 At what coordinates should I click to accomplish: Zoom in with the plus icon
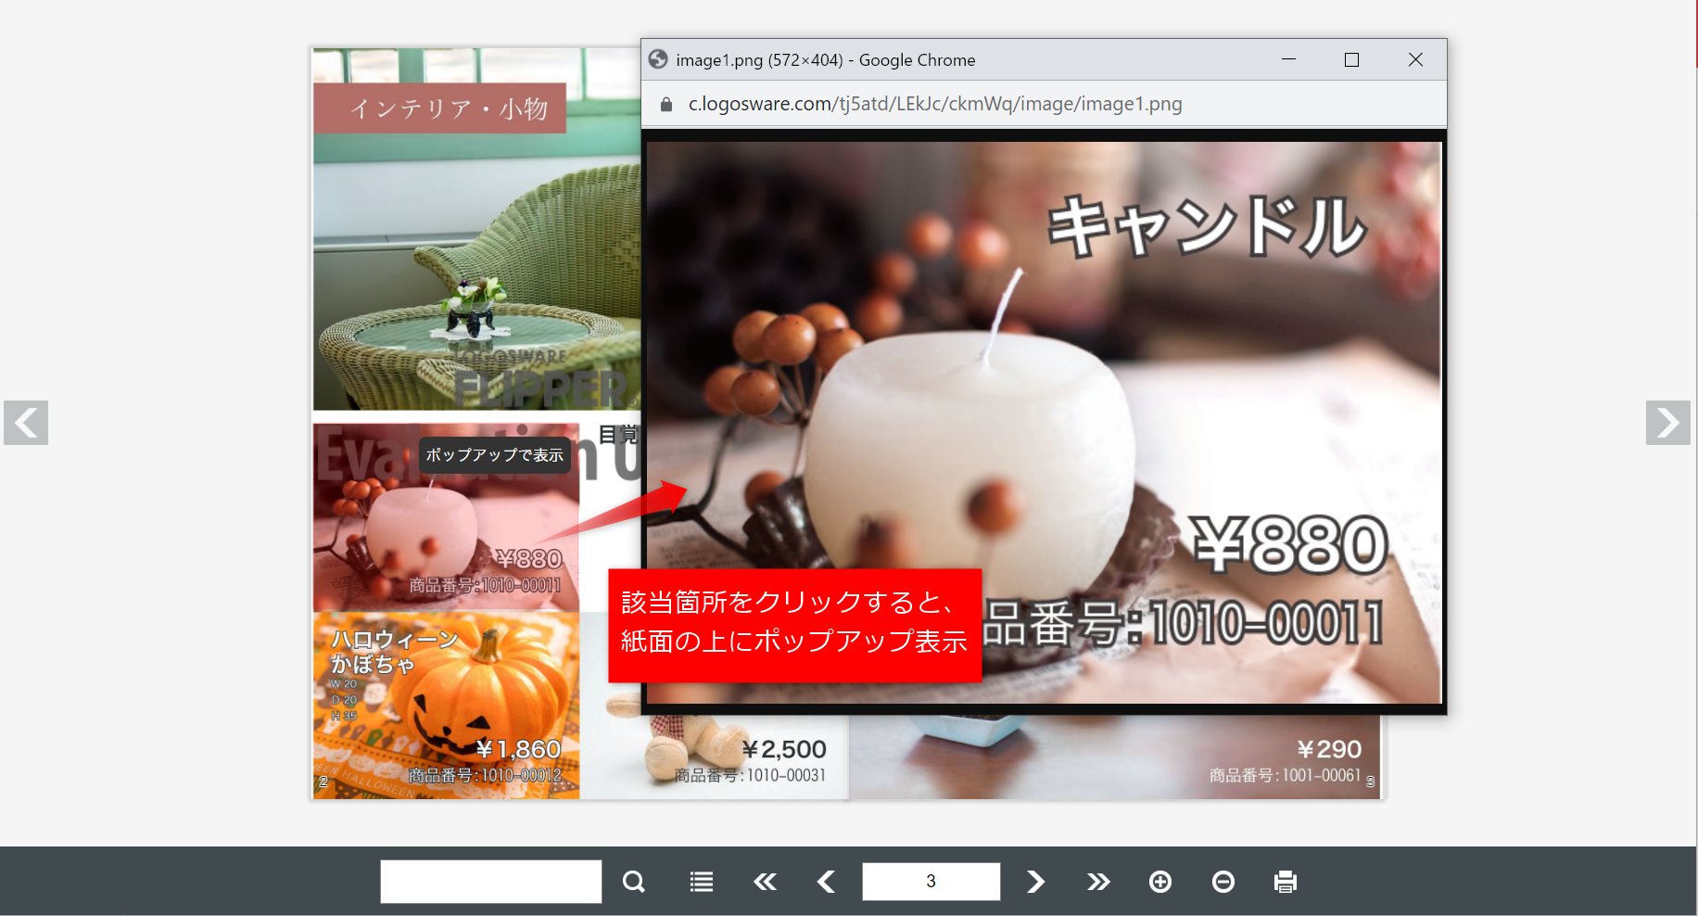click(1160, 882)
